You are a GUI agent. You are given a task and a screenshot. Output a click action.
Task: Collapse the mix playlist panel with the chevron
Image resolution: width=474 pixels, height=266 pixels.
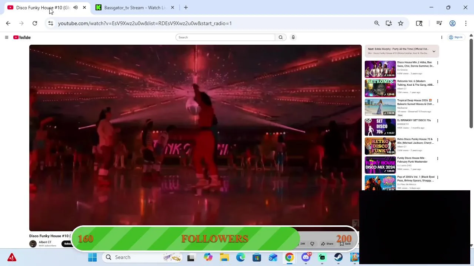434,51
